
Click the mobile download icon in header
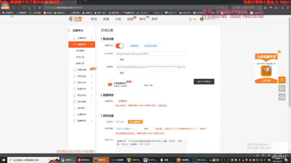[190, 19]
